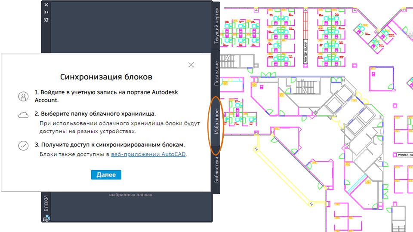Switch to the Текущий чертеж tab
Image resolution: width=413 pixels, height=232 pixels.
pos(216,26)
